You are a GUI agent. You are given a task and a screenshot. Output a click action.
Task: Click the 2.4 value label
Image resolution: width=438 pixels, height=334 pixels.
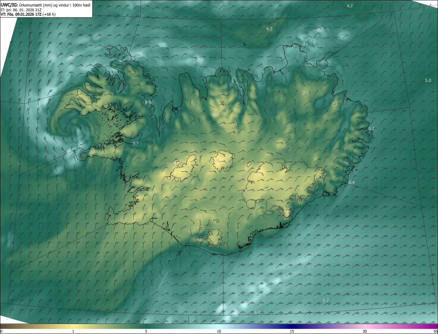[92, 152]
